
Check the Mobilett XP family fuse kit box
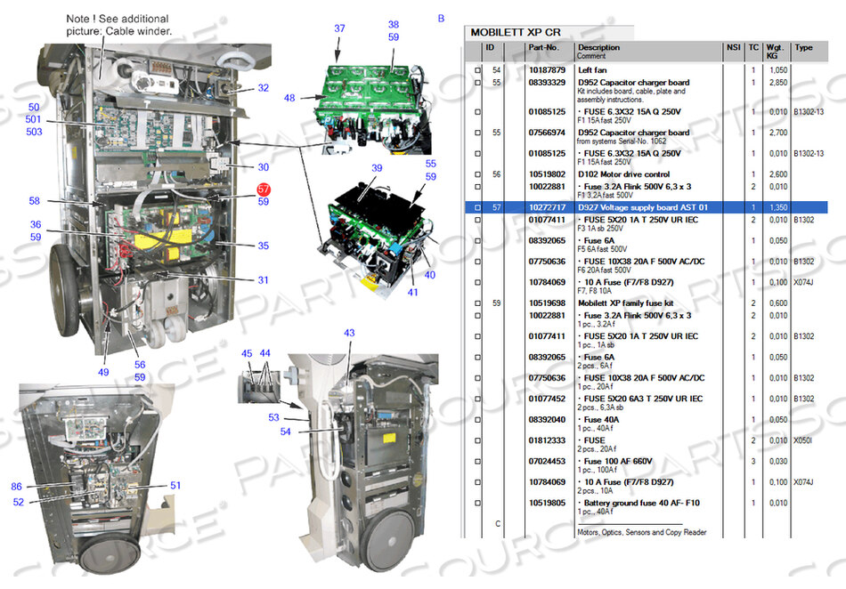(x=477, y=303)
